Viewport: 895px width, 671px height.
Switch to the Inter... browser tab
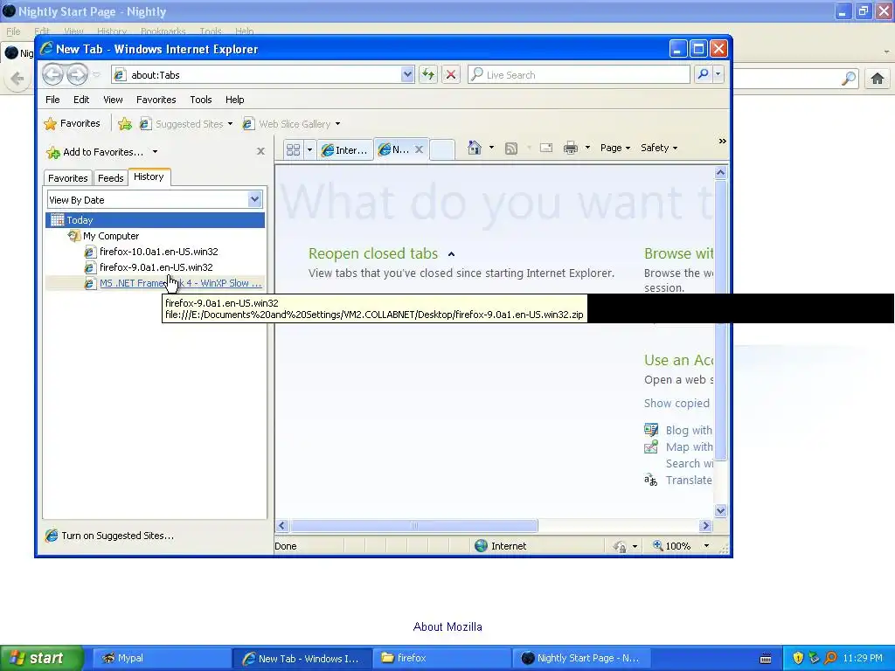tap(344, 149)
